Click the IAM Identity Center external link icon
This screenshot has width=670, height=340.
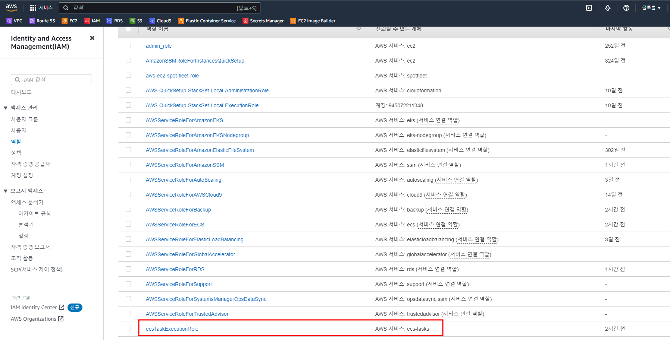(62, 307)
